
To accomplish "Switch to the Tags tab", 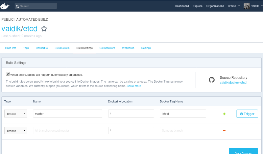I will tap(26, 48).
